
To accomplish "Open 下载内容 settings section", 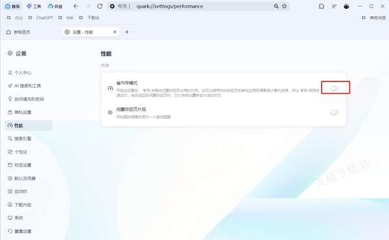I will click(x=19, y=205).
